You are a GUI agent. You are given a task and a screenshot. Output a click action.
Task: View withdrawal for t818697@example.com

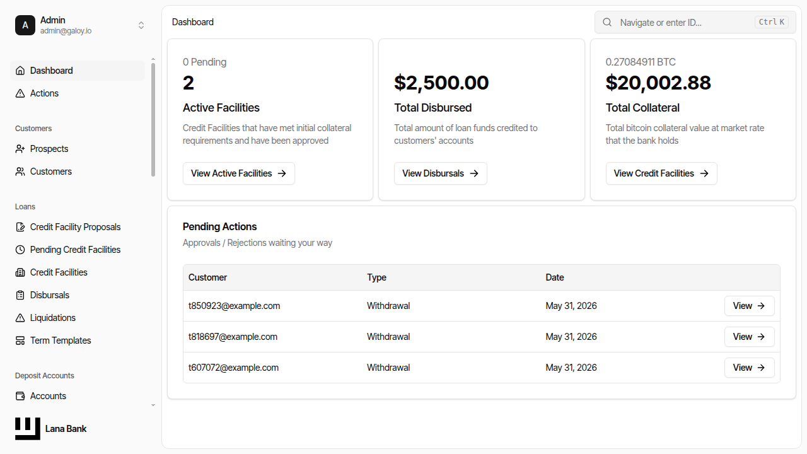point(749,337)
